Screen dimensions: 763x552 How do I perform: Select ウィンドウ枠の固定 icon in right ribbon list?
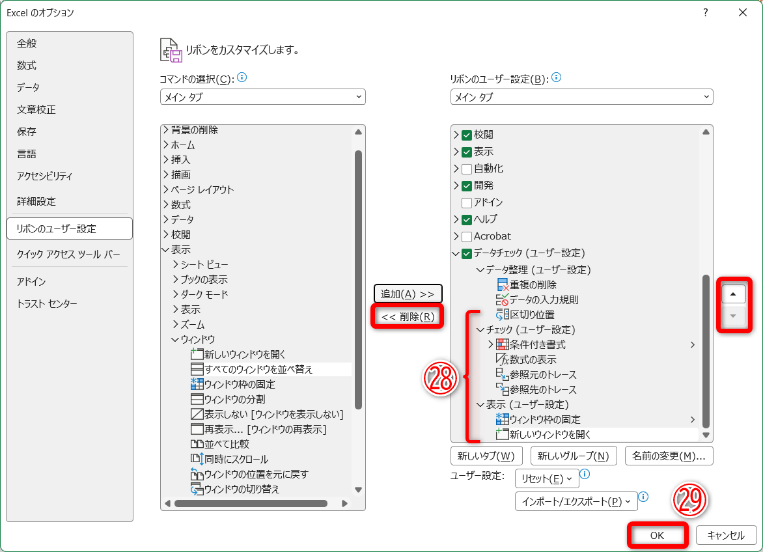coord(502,419)
